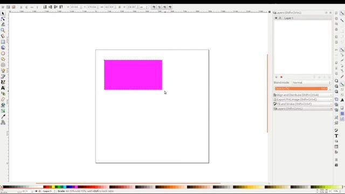The image size is (345, 194).
Task: Select the 3D Box tool
Action: click(x=3, y=47)
